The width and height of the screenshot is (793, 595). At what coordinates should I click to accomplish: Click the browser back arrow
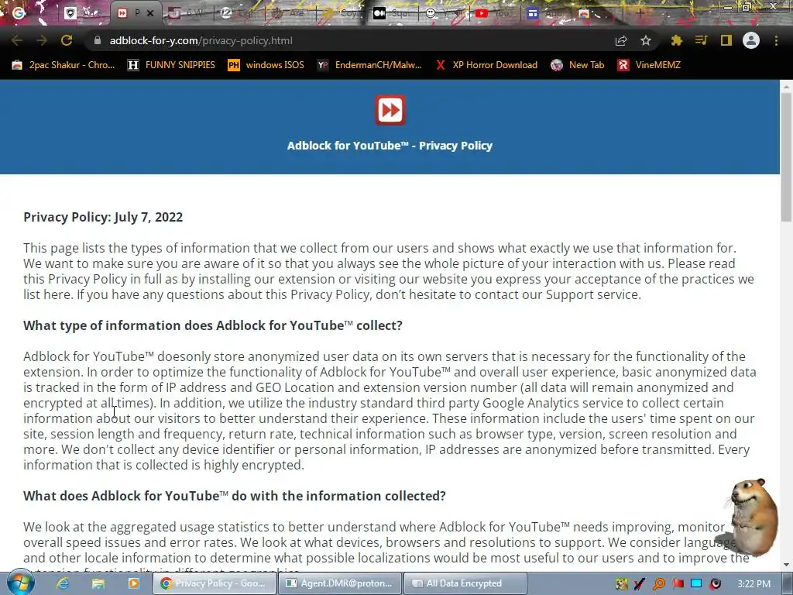(17, 40)
